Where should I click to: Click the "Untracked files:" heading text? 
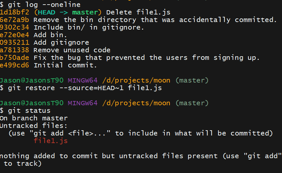tap(34, 126)
